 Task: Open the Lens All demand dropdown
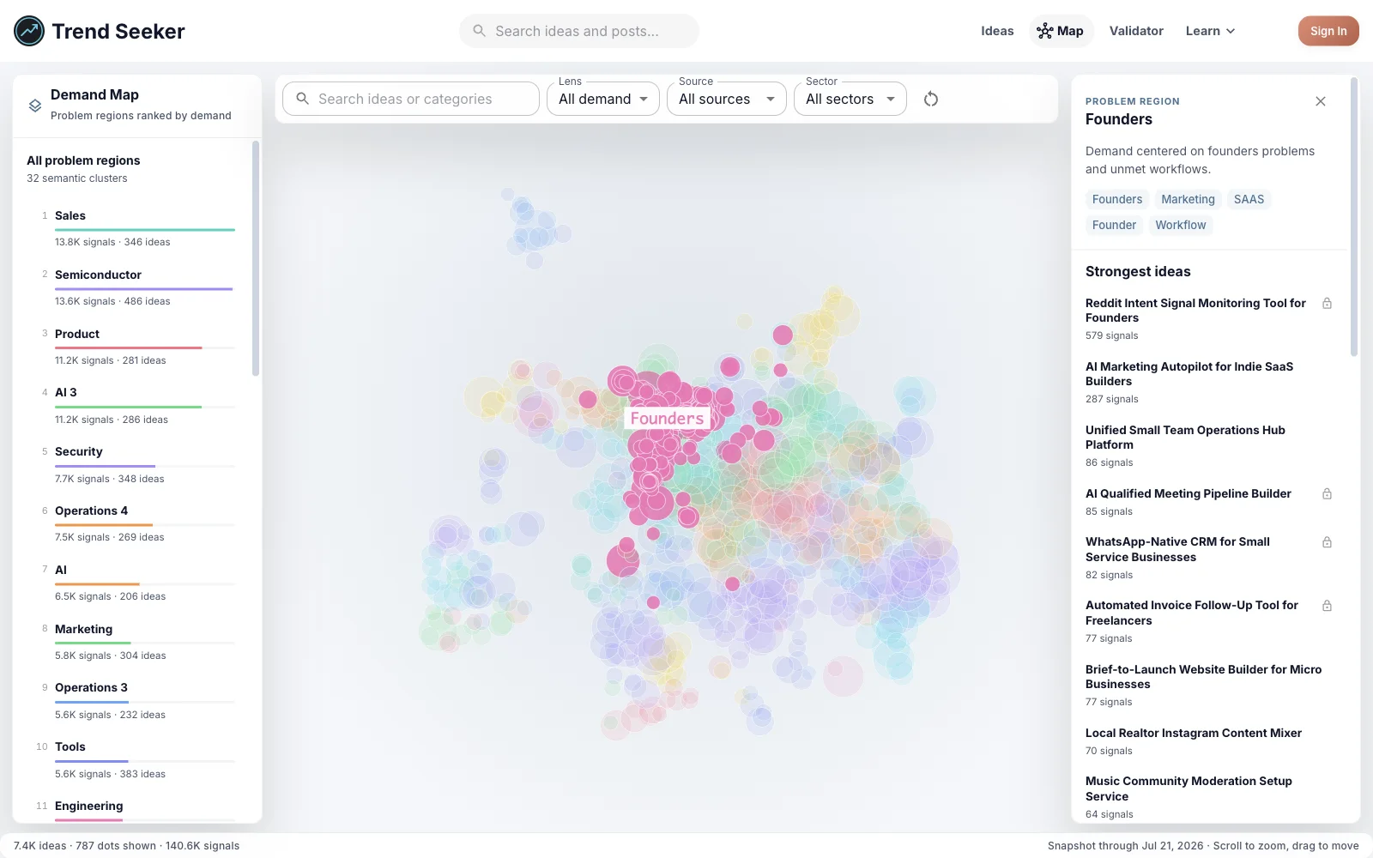point(602,99)
